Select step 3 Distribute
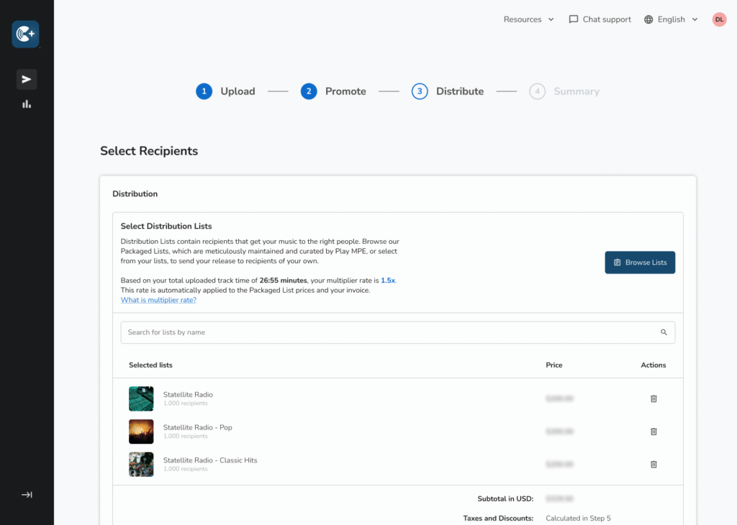Viewport: 737px width, 525px height. (448, 91)
